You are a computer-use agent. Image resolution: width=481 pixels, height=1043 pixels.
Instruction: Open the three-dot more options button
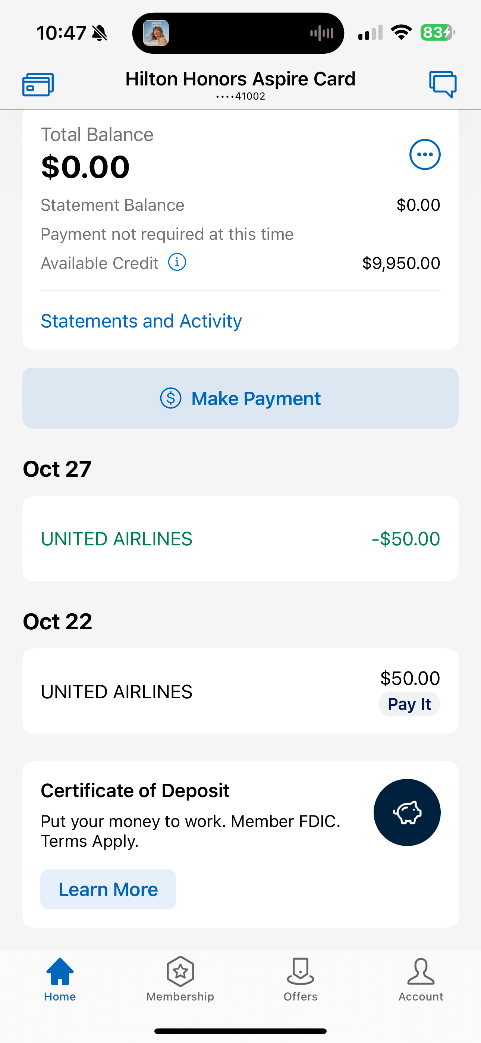tap(425, 155)
